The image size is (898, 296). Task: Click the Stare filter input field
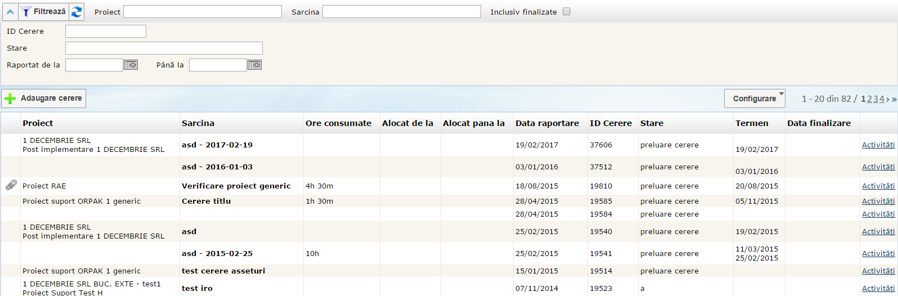164,48
